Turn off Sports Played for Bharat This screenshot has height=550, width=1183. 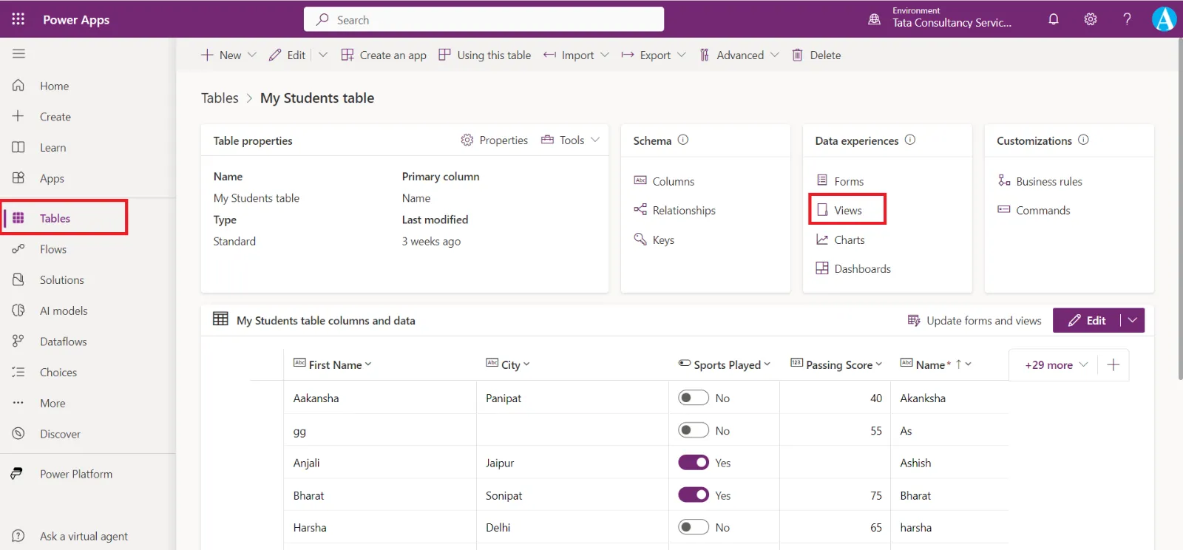coord(694,495)
